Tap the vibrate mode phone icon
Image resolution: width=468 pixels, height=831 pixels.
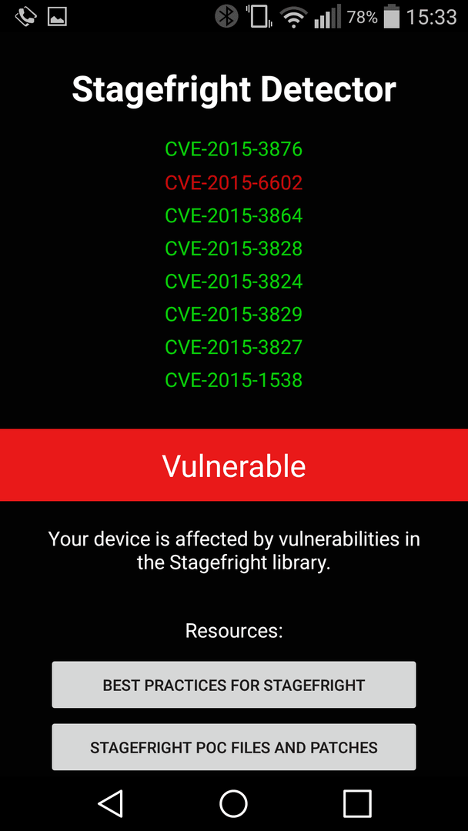259,17
